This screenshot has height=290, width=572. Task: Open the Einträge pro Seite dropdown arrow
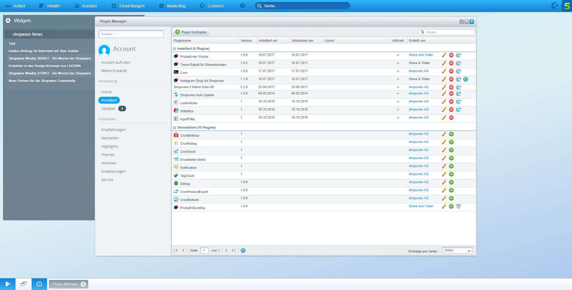(469, 251)
